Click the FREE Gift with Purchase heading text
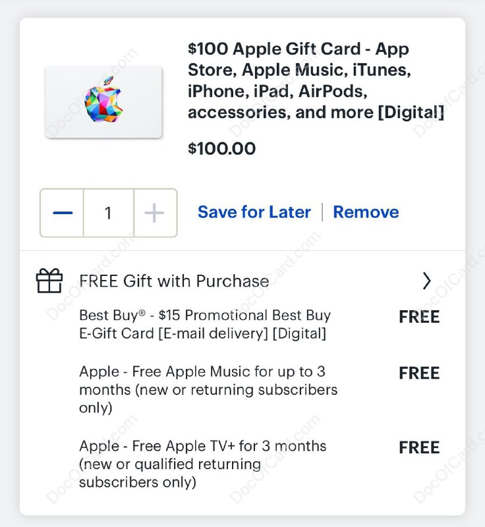Image resolution: width=485 pixels, height=527 pixels. (x=174, y=280)
